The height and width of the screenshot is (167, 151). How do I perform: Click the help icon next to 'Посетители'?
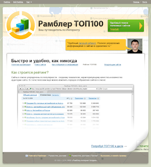coord(85,99)
